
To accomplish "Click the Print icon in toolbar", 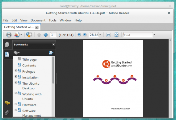I will 9,35.
